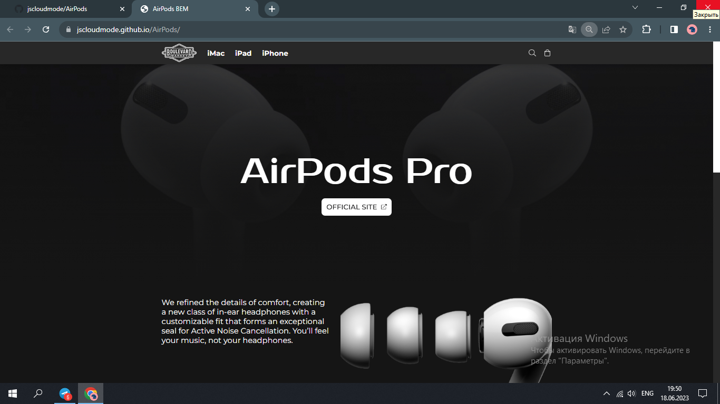This screenshot has width=720, height=404.
Task: Share this page icon
Action: tap(606, 30)
